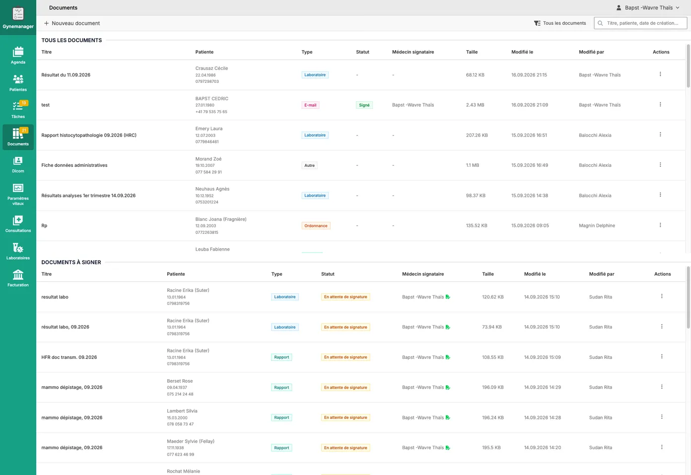
Task: Open Facturation billing section
Action: pyautogui.click(x=18, y=278)
